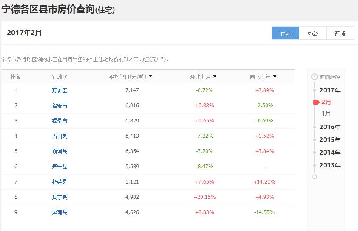Click the empty circle at timeline bottom
358x231 pixels.
pyautogui.click(x=315, y=176)
